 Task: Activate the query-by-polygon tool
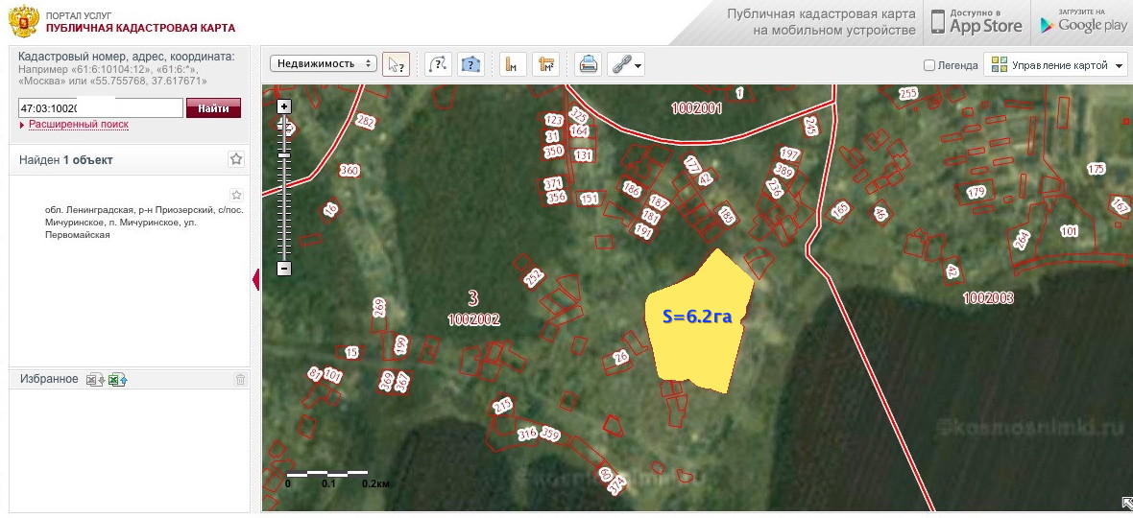pyautogui.click(x=470, y=64)
